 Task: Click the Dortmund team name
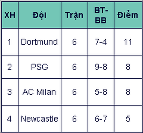[x=39, y=42]
